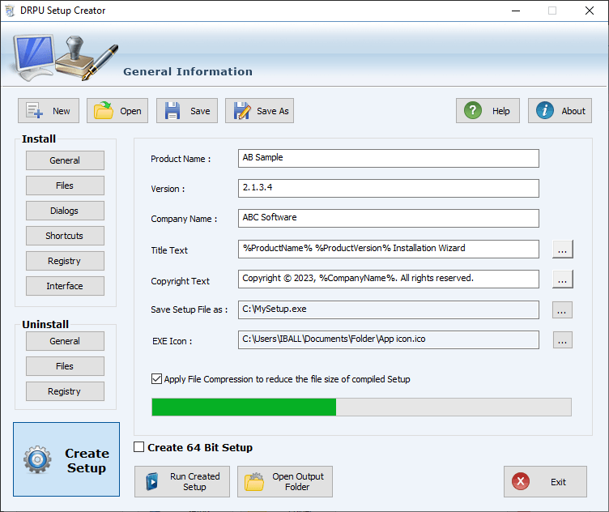This screenshot has height=512, width=609.
Task: Browse for EXE Icon file
Action: pos(562,340)
